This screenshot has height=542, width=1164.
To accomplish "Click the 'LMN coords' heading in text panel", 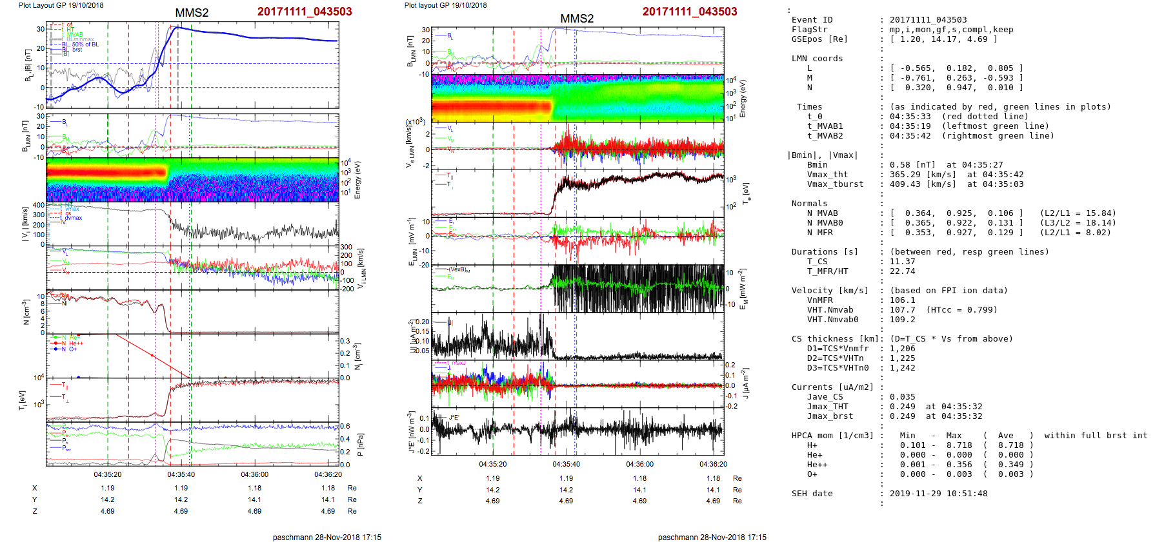I will 817,59.
